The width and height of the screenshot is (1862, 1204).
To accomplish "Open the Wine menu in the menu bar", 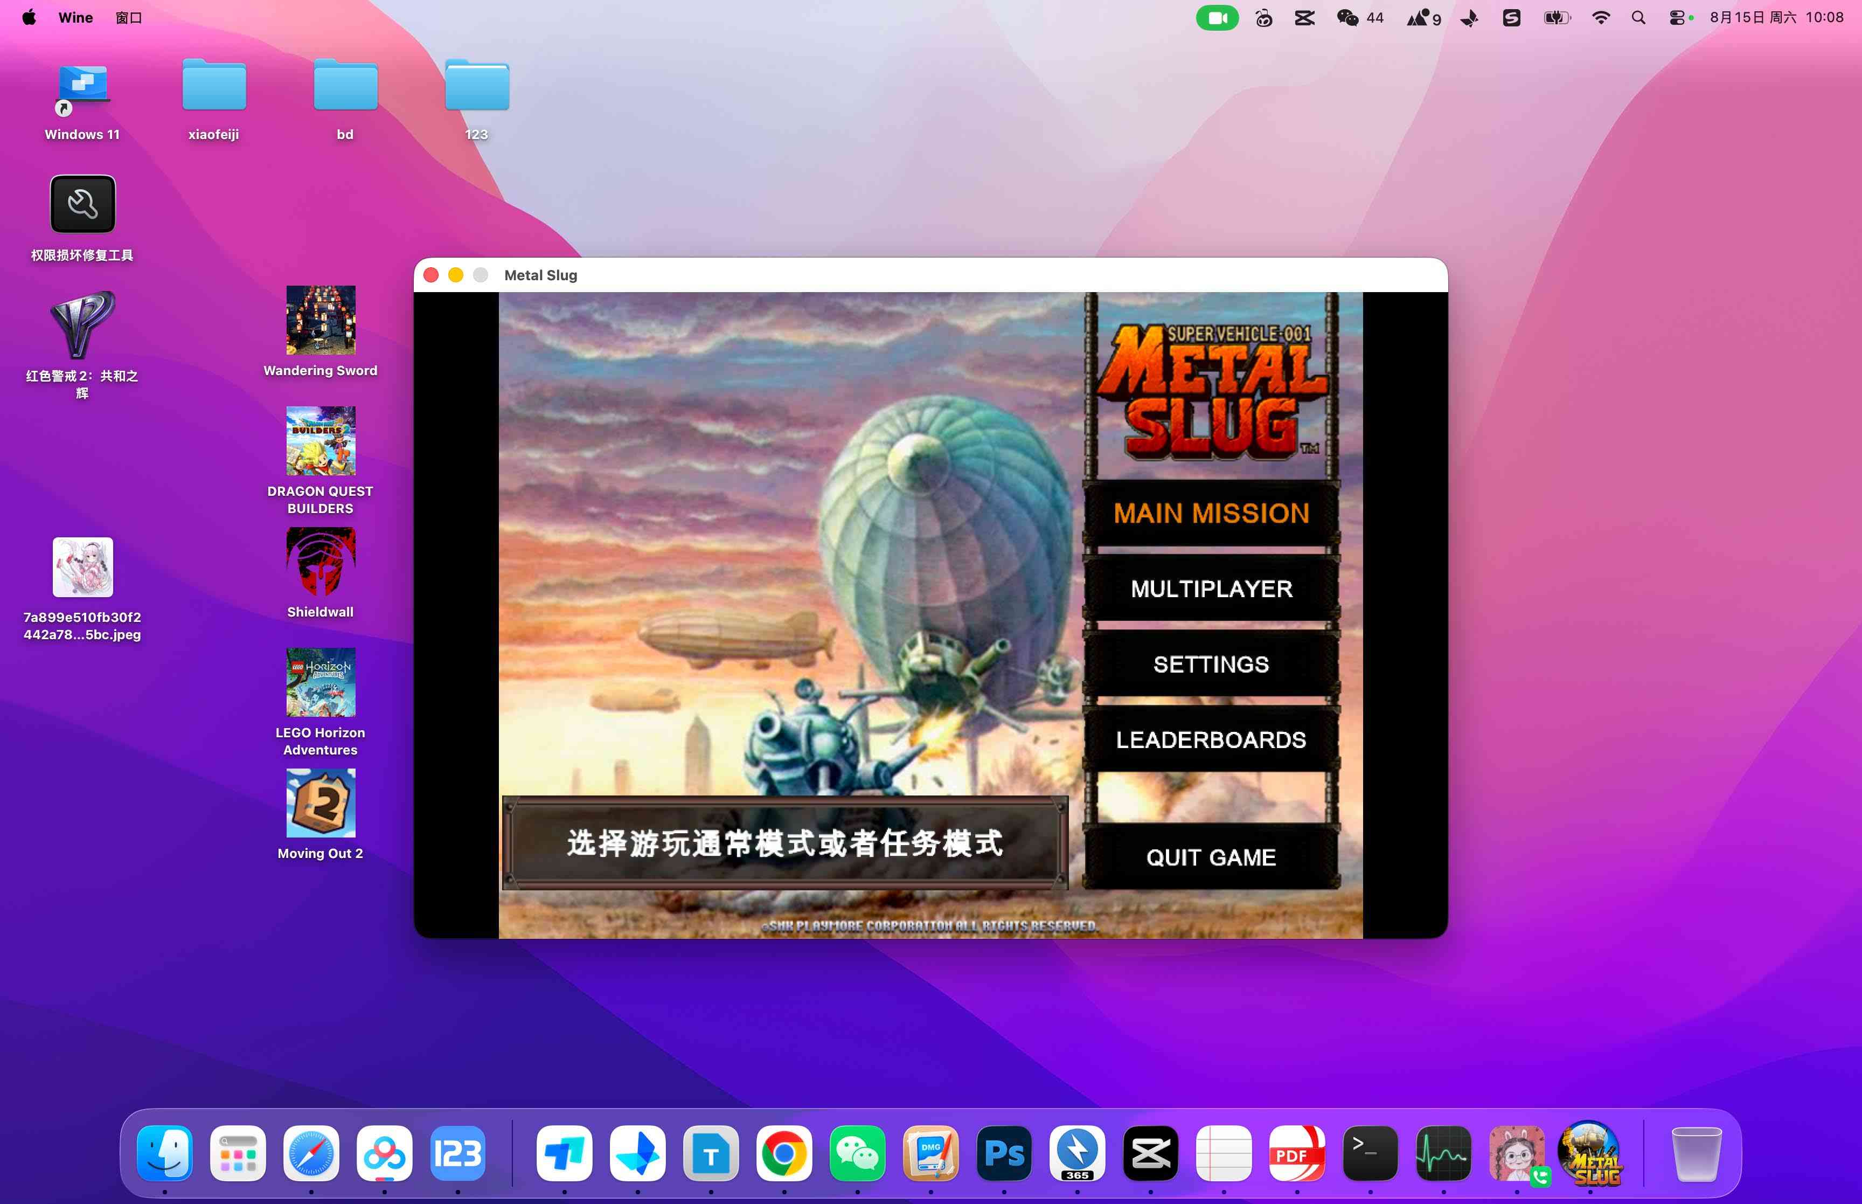I will [76, 17].
